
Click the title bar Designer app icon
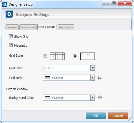pyautogui.click(x=5, y=4)
